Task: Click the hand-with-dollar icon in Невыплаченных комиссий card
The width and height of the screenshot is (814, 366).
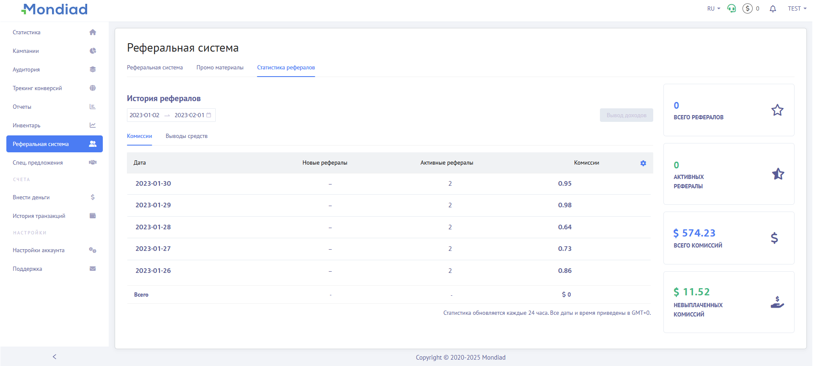Action: (x=777, y=302)
